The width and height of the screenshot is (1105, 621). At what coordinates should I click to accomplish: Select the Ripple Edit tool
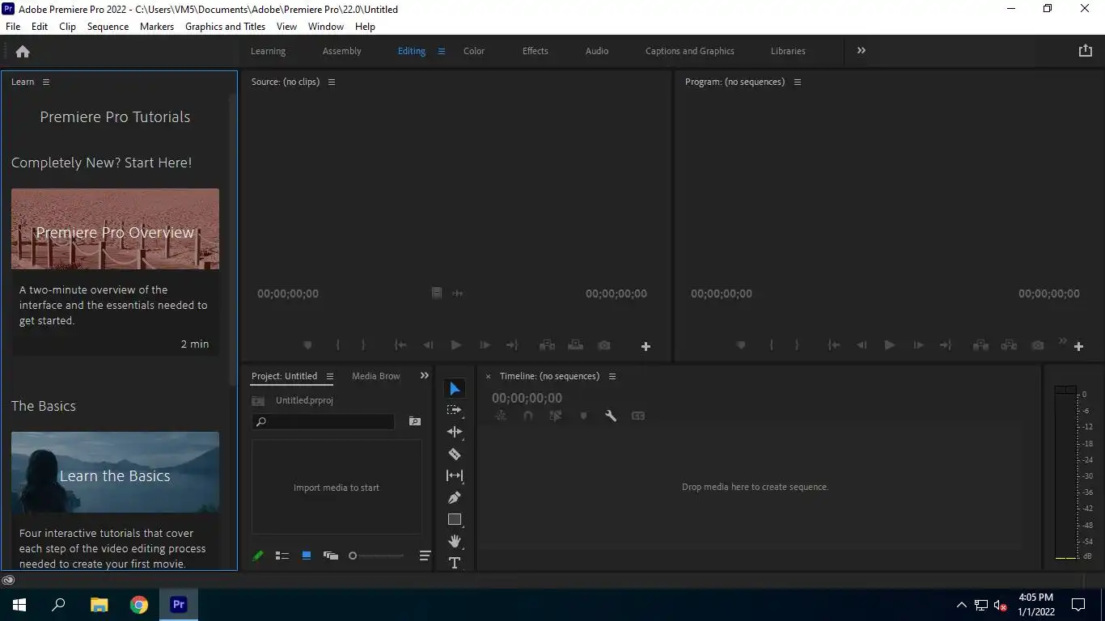point(455,432)
